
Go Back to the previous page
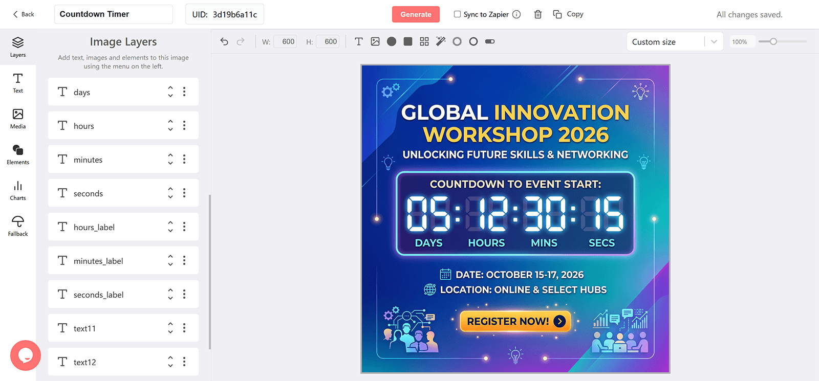coord(24,14)
